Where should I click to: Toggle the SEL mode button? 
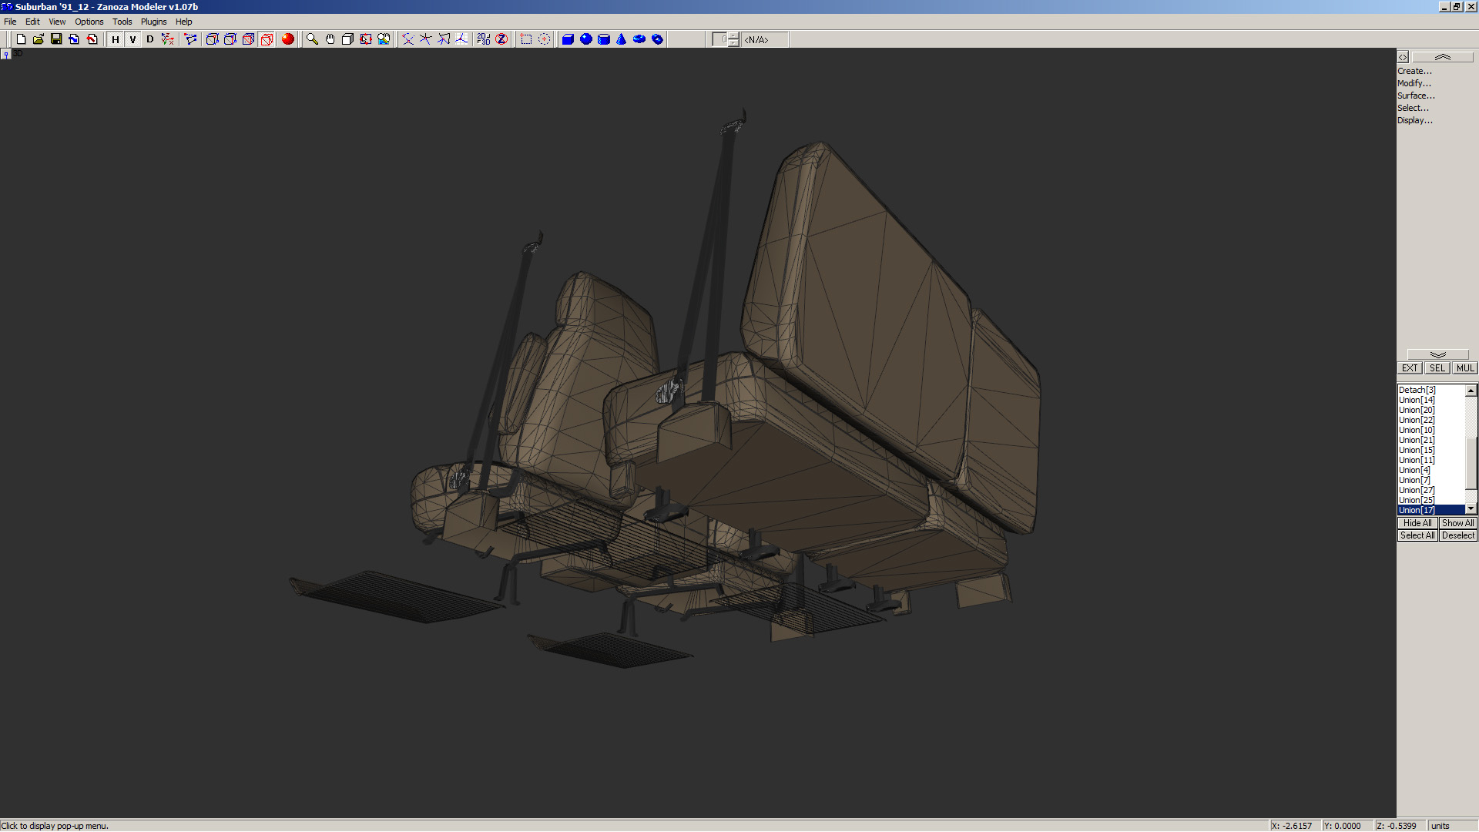click(x=1437, y=368)
